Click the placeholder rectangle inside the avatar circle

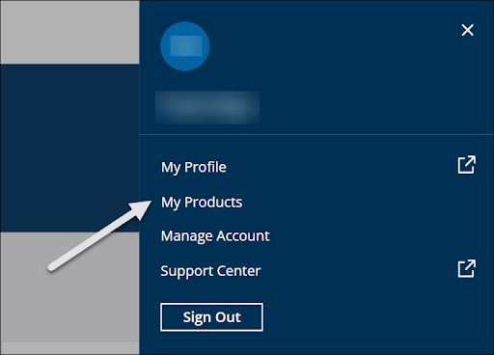pos(186,46)
